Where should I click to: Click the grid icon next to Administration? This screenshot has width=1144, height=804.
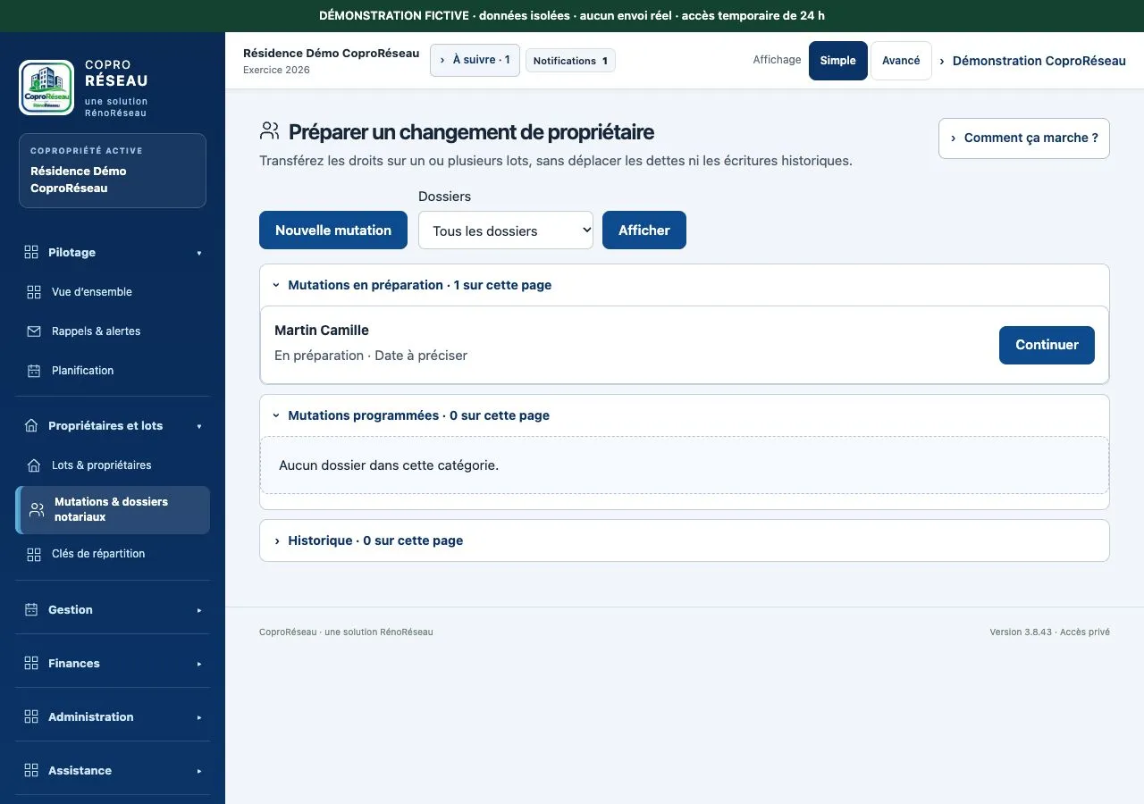(x=31, y=716)
